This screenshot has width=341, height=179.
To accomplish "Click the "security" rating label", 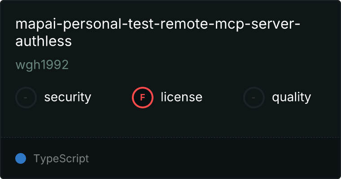I will coord(68,97).
